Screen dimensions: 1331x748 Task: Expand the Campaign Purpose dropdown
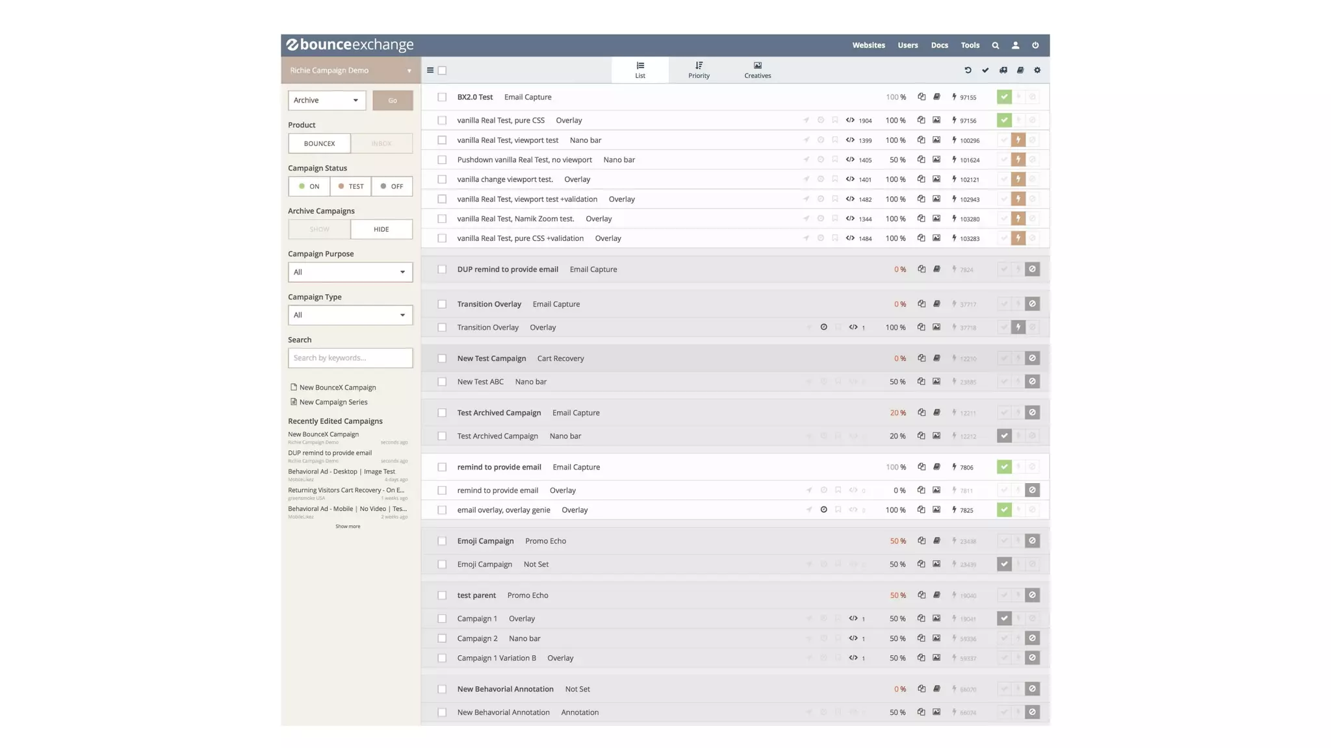coord(350,272)
